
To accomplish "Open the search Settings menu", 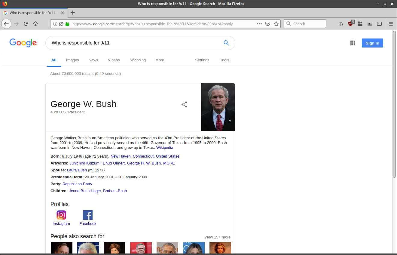I will (202, 60).
